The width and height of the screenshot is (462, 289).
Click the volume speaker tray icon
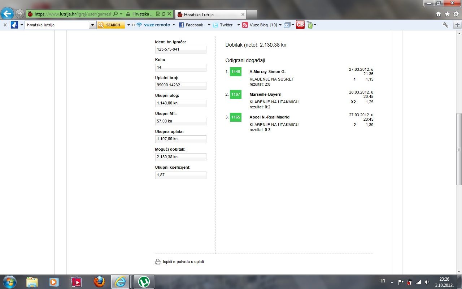tap(427, 282)
